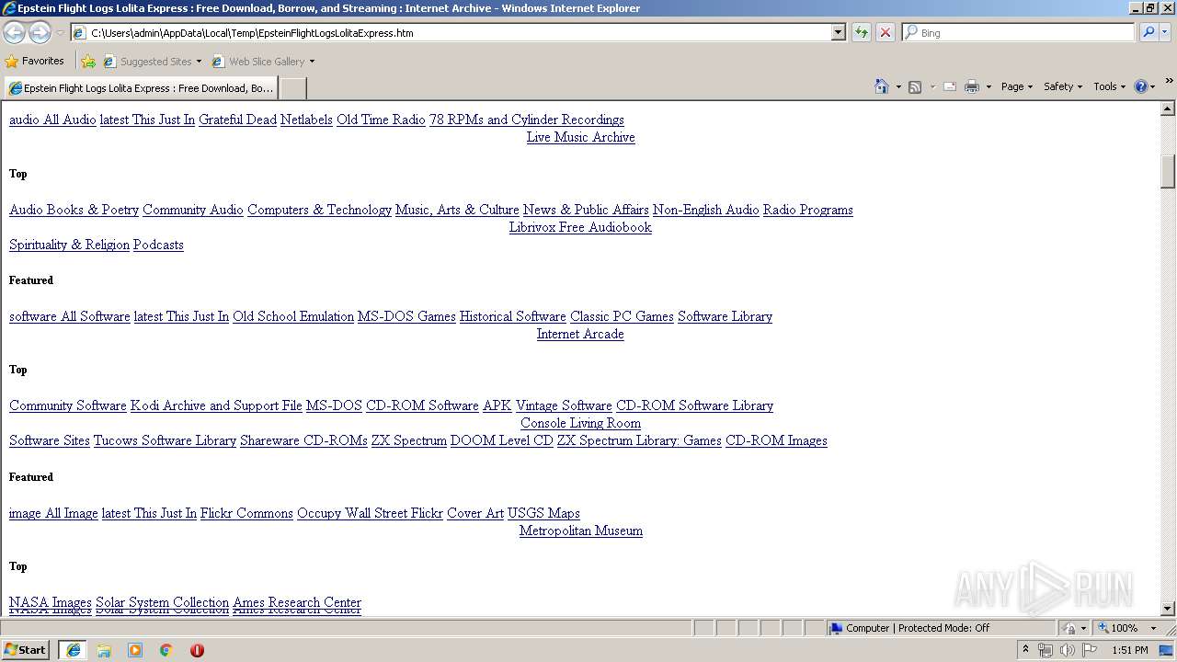
Task: Open the Kodi Archive and Support File link
Action: point(216,405)
